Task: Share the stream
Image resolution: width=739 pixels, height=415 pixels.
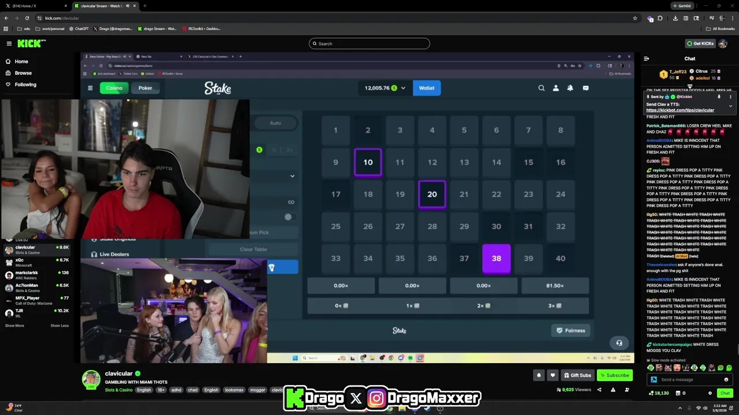Action: tap(599, 390)
